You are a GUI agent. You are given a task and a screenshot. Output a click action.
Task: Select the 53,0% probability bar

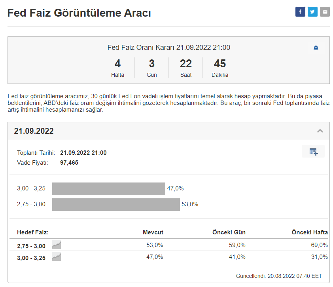[x=116, y=205]
